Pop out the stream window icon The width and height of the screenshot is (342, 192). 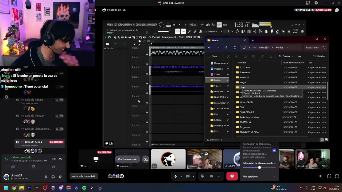329,176
